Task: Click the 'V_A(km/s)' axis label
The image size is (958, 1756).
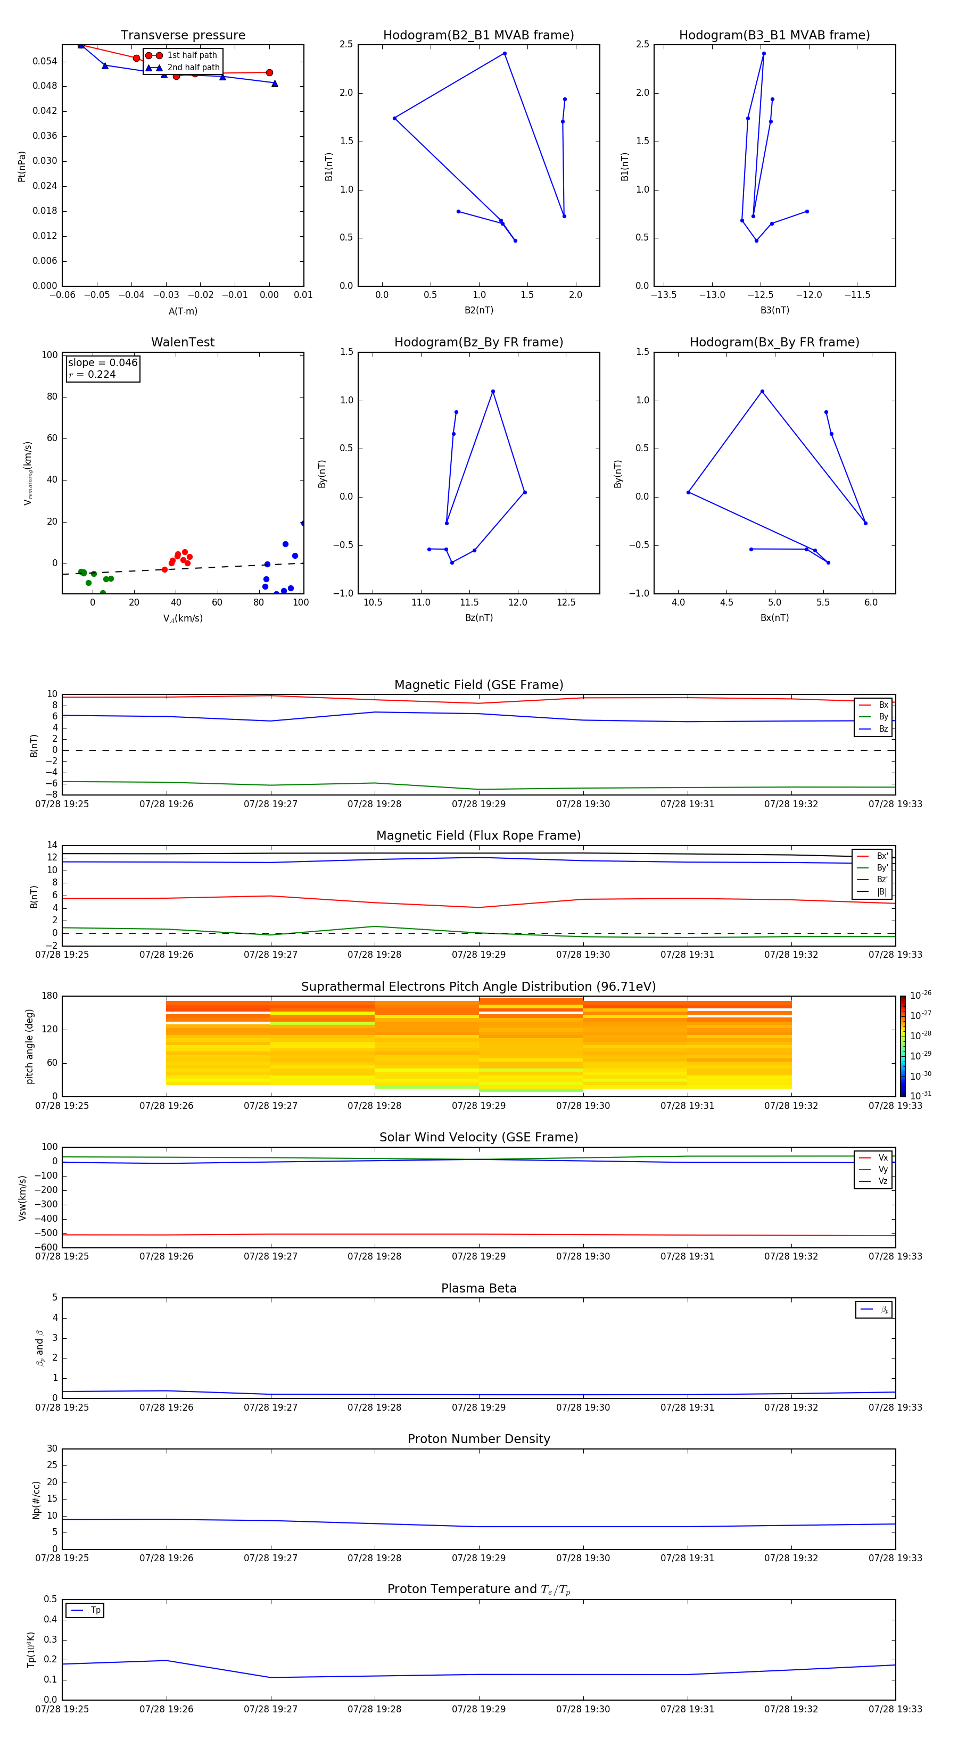Action: 183,618
